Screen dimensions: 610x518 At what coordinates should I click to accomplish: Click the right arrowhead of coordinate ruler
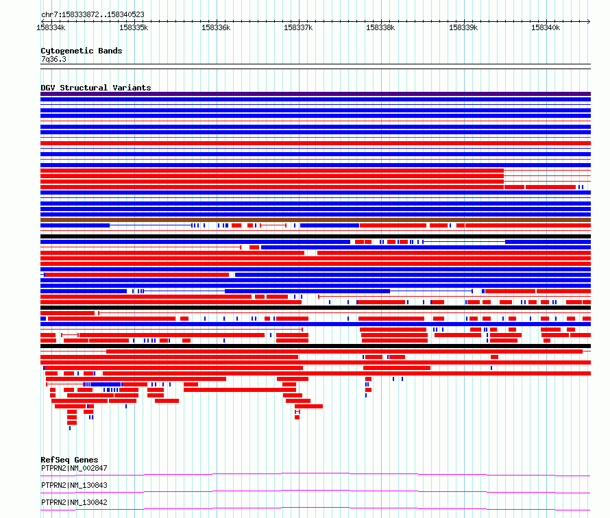(588, 21)
